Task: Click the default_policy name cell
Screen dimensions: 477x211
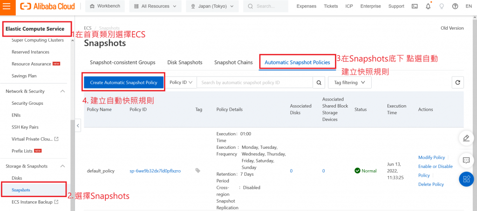Action: (x=101, y=171)
